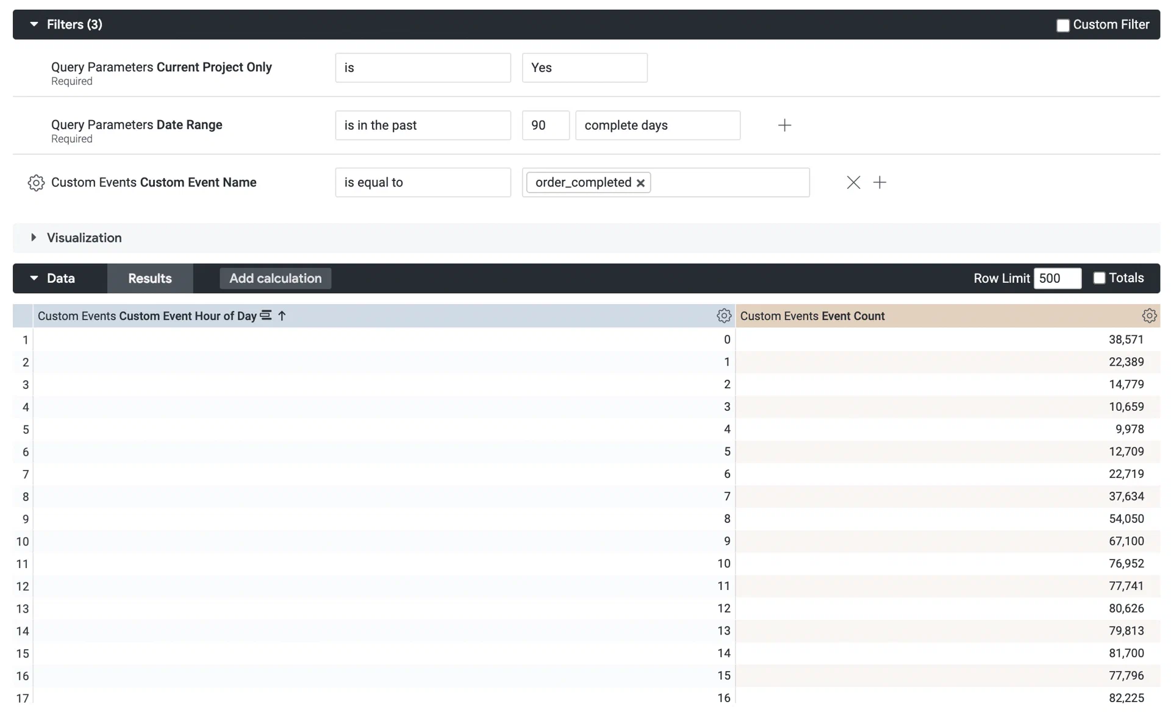Expand the Visualization section

pyautogui.click(x=34, y=238)
